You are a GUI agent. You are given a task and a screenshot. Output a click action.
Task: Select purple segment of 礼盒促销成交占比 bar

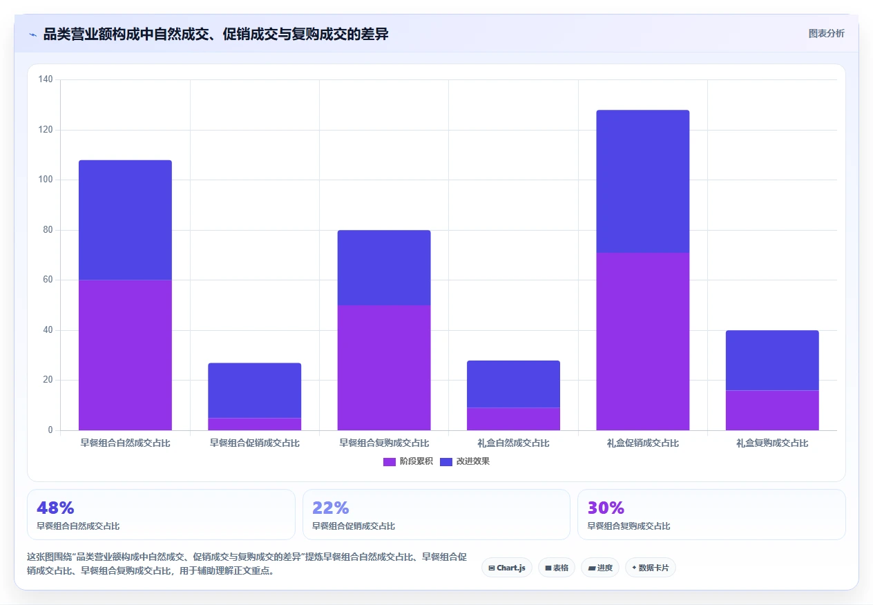click(643, 341)
